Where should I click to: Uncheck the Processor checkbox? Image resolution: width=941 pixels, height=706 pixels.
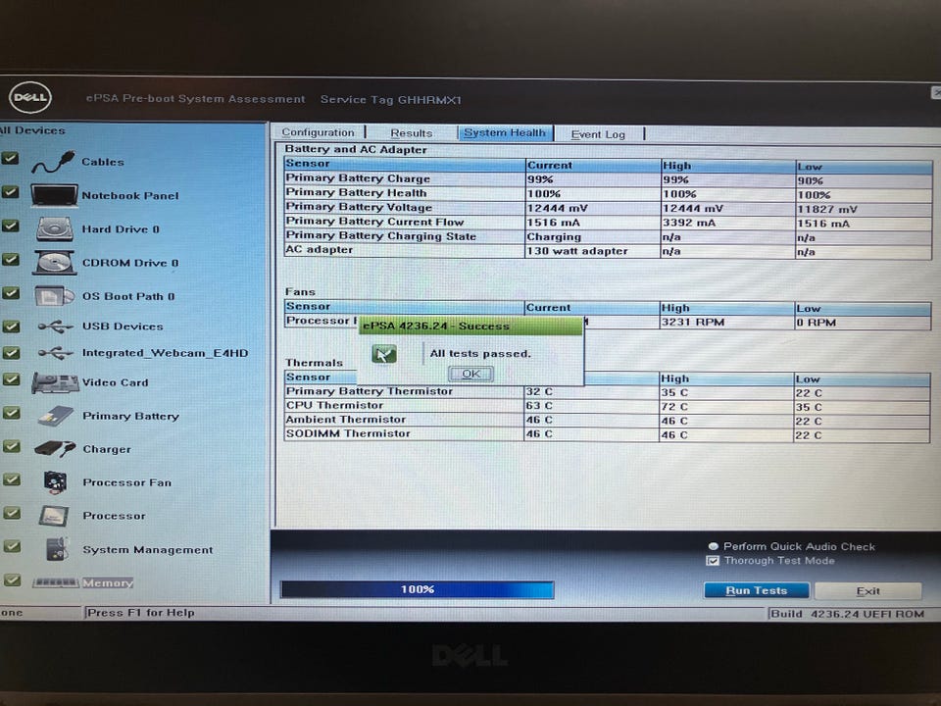coord(12,513)
